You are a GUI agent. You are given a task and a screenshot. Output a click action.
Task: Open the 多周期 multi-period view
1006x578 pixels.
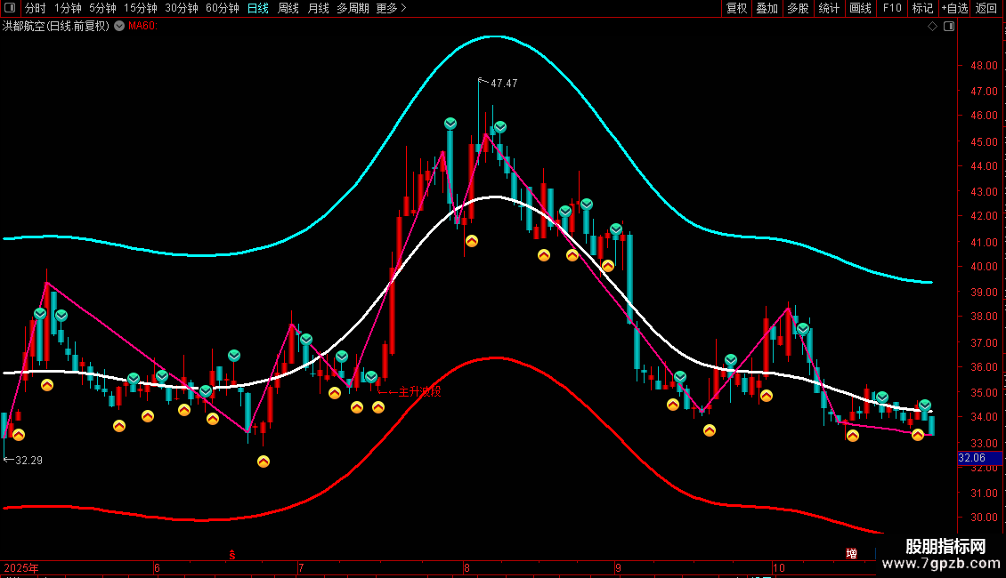click(x=353, y=8)
